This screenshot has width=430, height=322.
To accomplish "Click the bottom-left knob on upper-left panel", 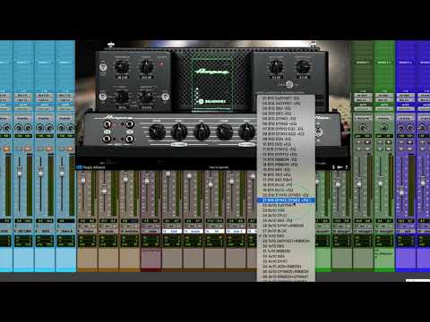I will pos(122,97).
